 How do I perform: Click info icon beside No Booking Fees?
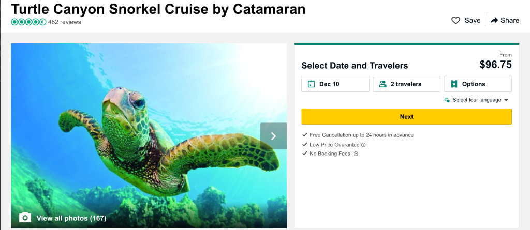tap(356, 154)
